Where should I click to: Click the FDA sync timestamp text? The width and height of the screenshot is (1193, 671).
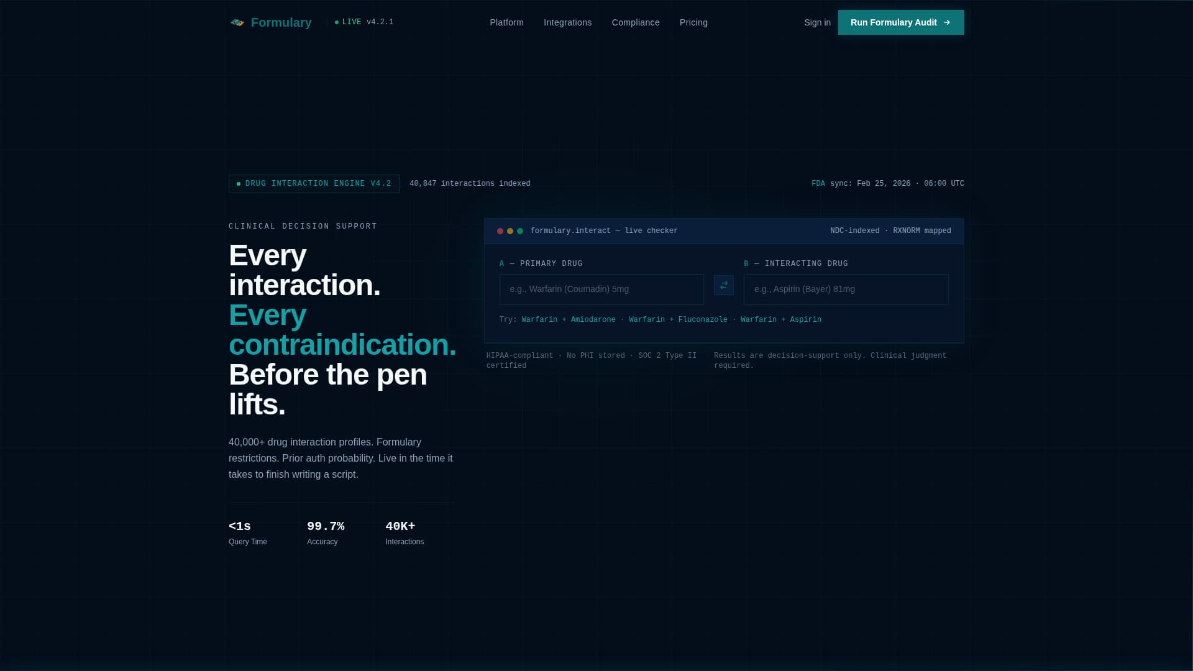point(888,184)
